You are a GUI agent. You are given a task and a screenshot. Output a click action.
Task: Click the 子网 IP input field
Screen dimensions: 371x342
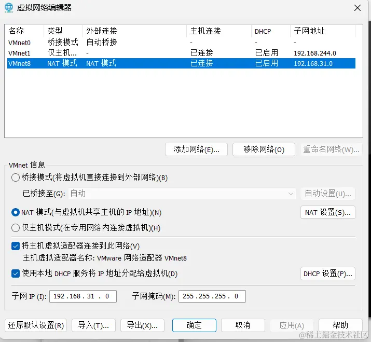(x=83, y=296)
